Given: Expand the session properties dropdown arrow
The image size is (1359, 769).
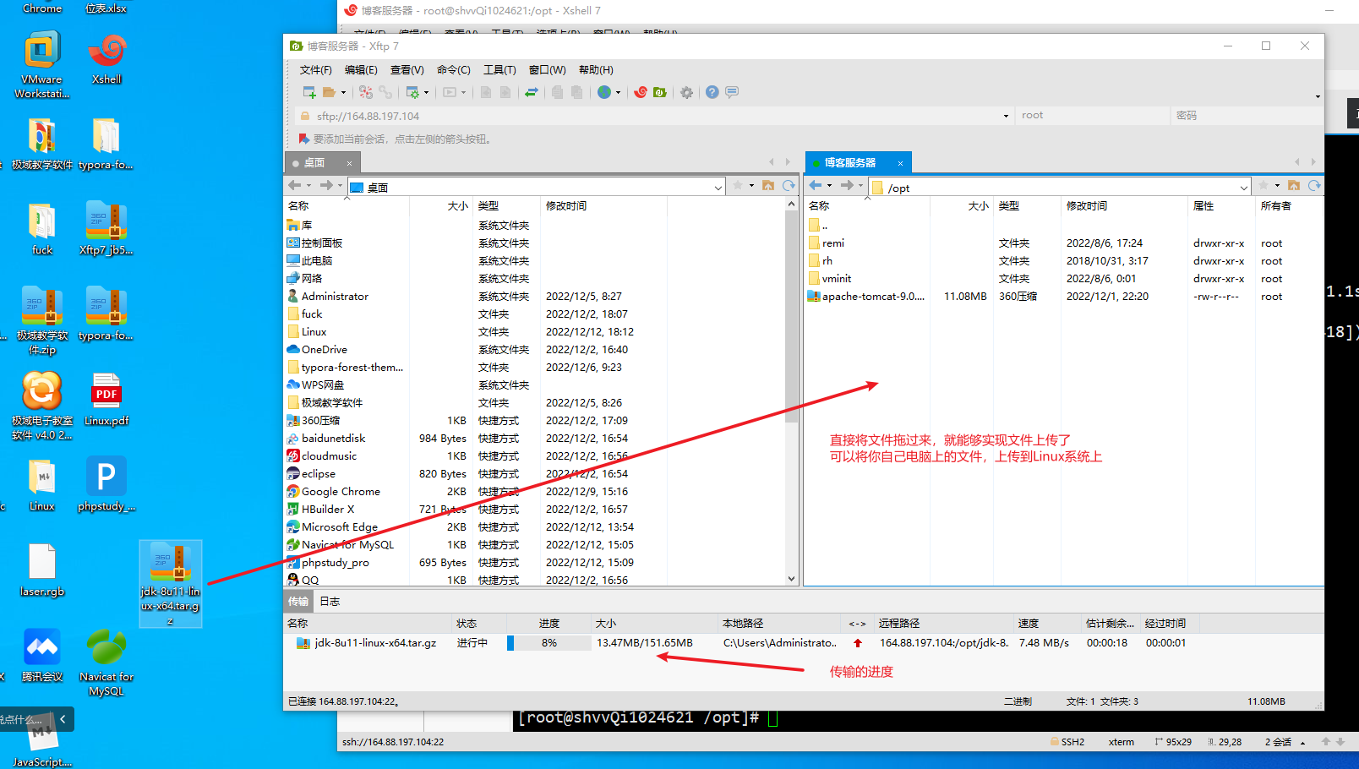Looking at the screenshot, I should coord(426,93).
